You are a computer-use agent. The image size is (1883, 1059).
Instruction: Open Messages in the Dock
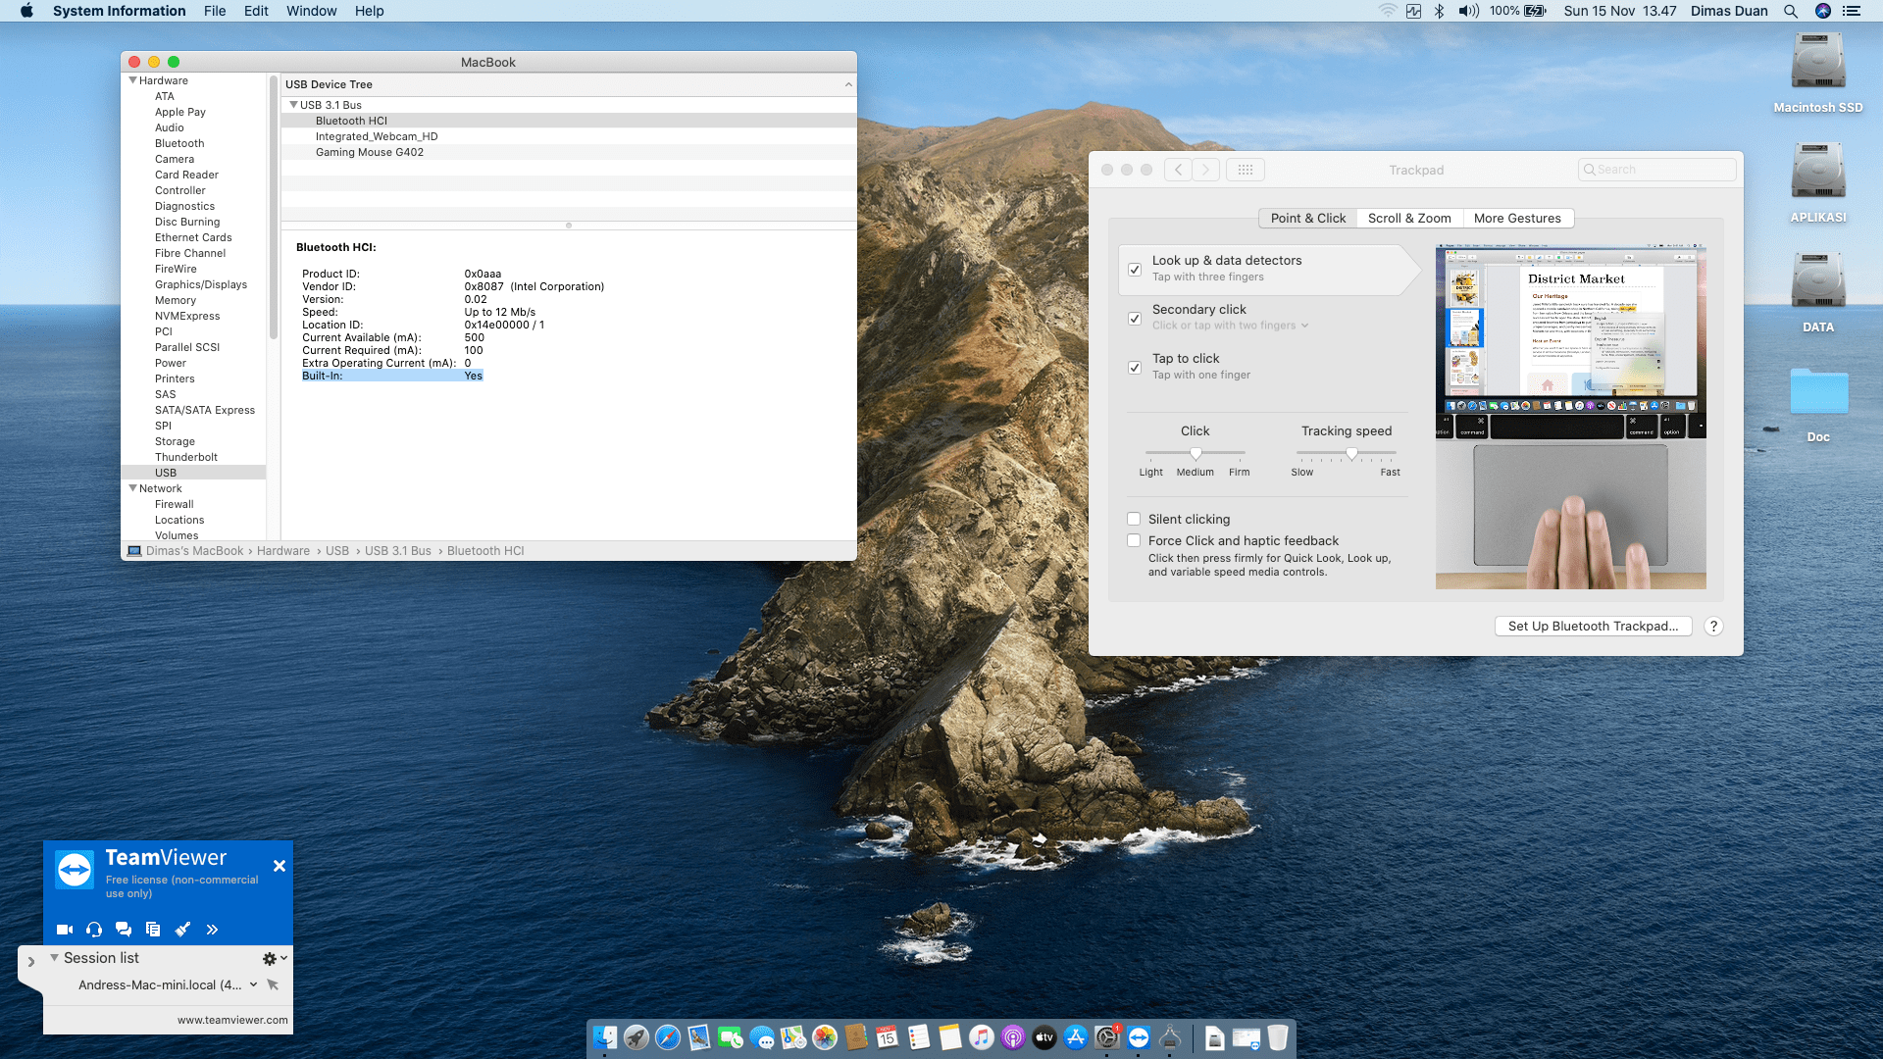tap(762, 1037)
